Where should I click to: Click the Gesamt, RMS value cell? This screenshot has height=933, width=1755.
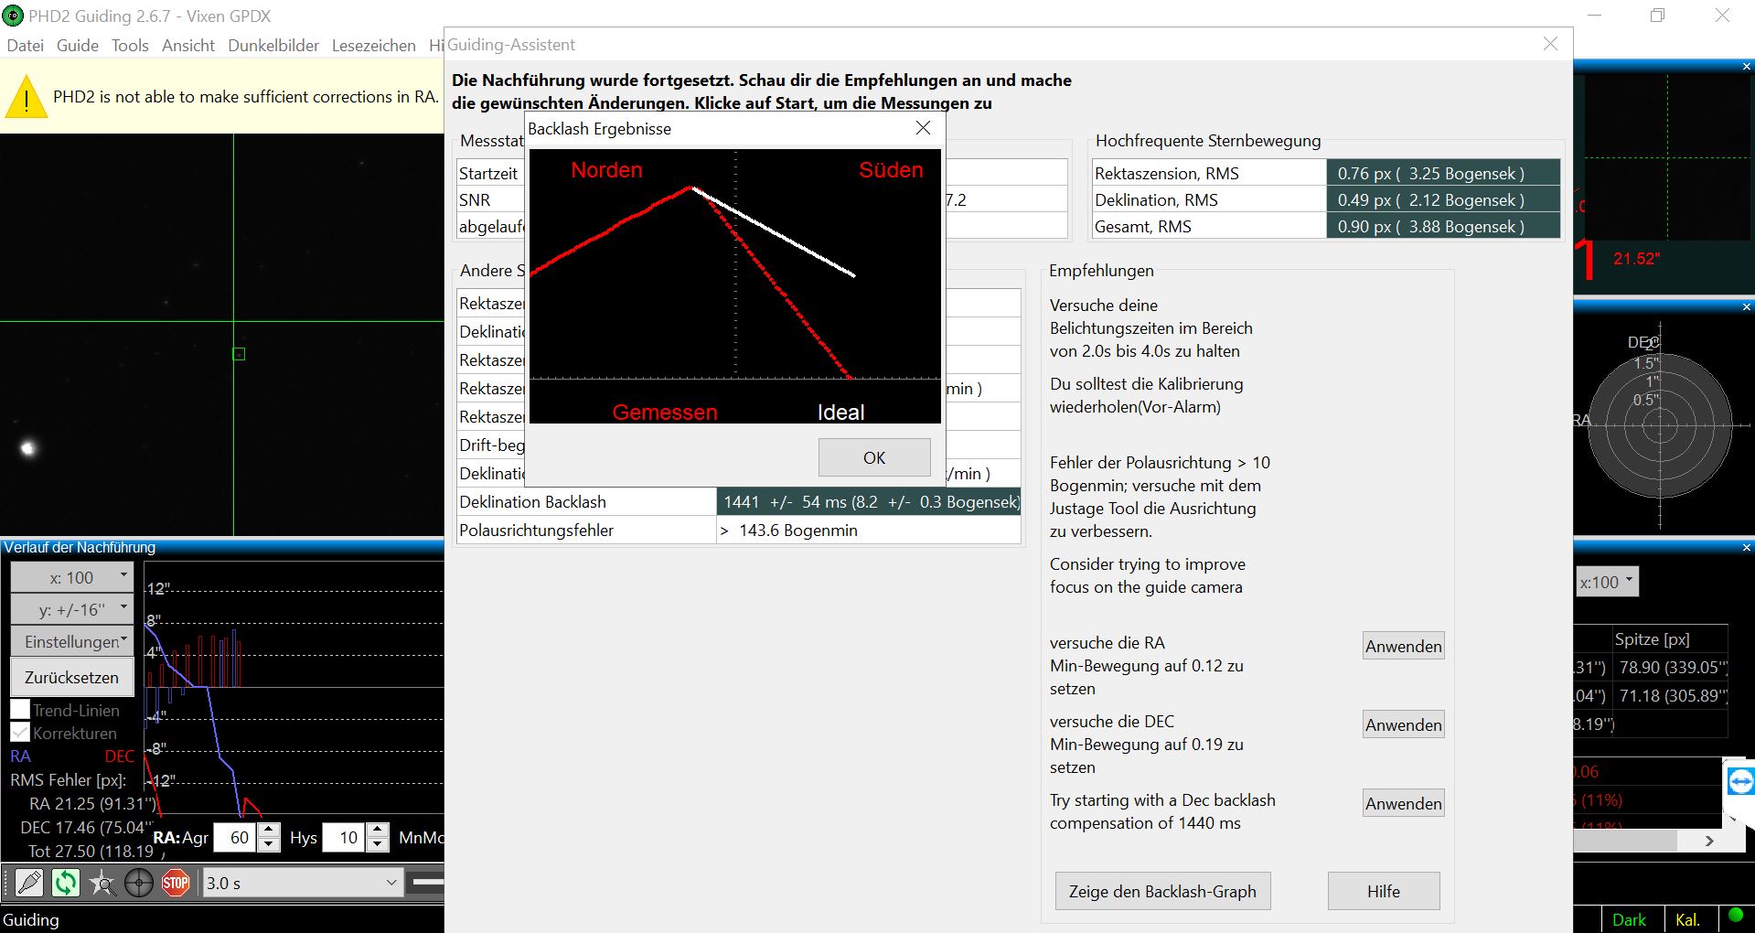1443,226
